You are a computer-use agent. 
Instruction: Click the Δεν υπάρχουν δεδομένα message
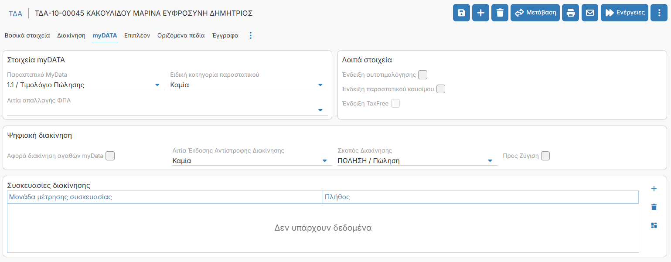click(x=323, y=228)
